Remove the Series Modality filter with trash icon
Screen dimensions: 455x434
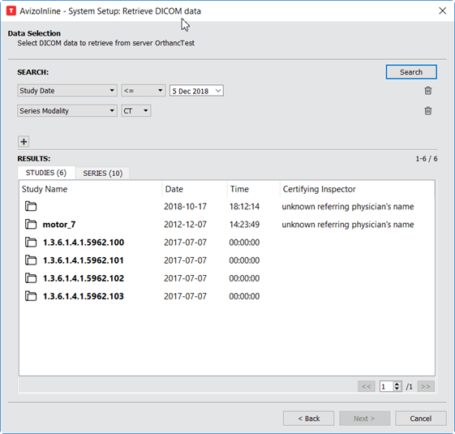pyautogui.click(x=427, y=110)
